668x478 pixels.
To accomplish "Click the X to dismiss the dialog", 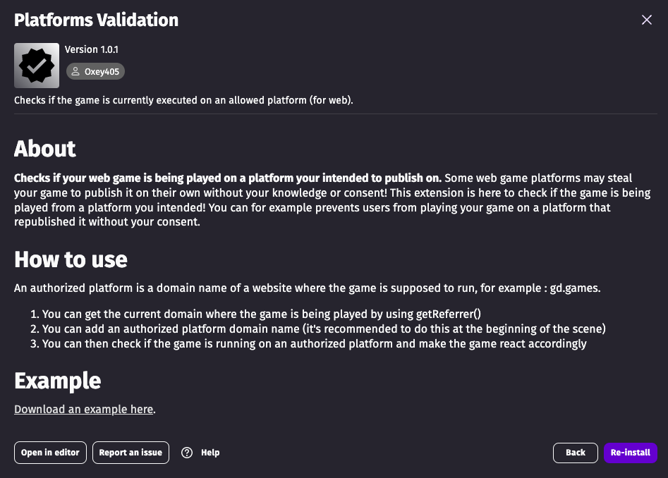I will [x=647, y=20].
